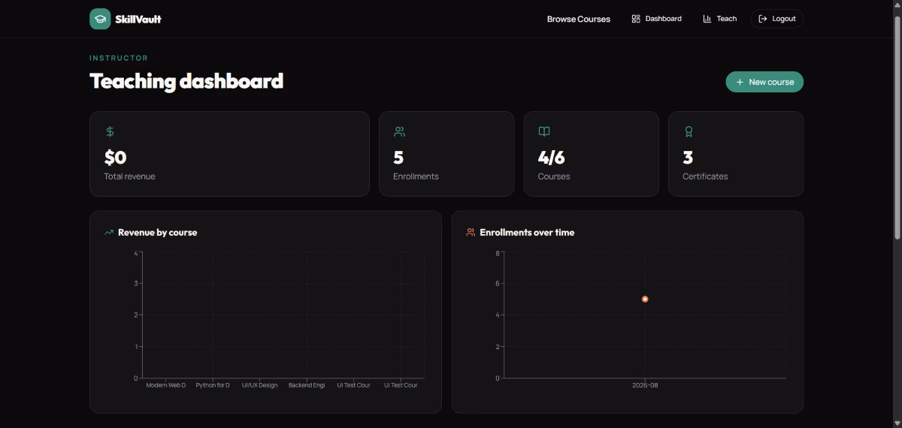Click the people icon on Enrollments card
This screenshot has width=902, height=428.
(399, 131)
